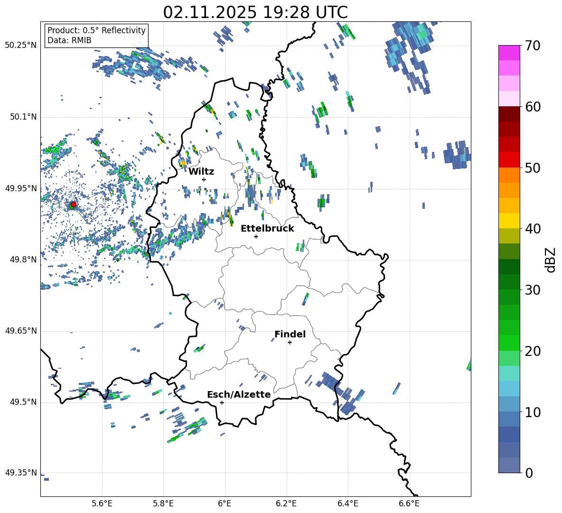Click the 5.6°E longitude label
562x513 pixels.
(x=102, y=504)
